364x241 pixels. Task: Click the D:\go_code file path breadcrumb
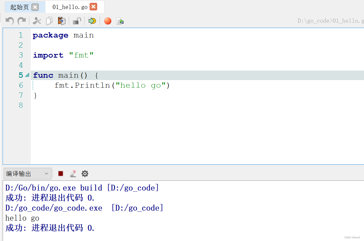[x=331, y=21]
